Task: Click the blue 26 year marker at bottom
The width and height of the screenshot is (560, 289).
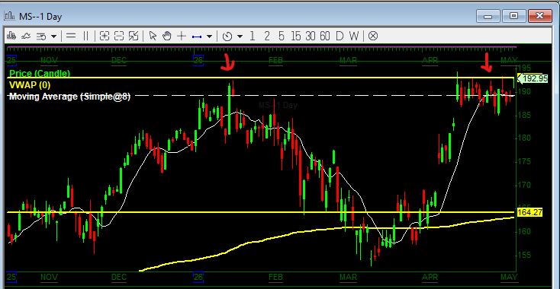Action: (198, 277)
